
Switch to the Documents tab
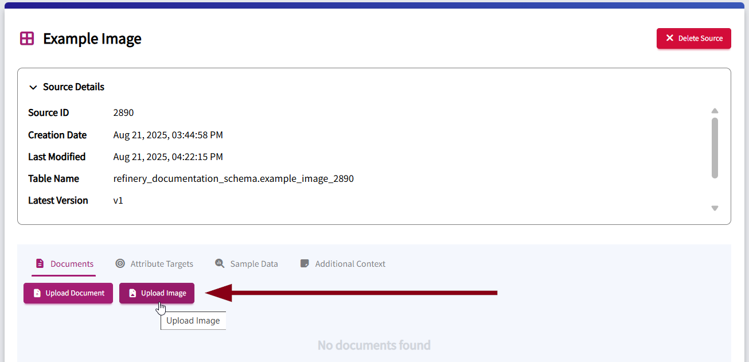(64, 264)
